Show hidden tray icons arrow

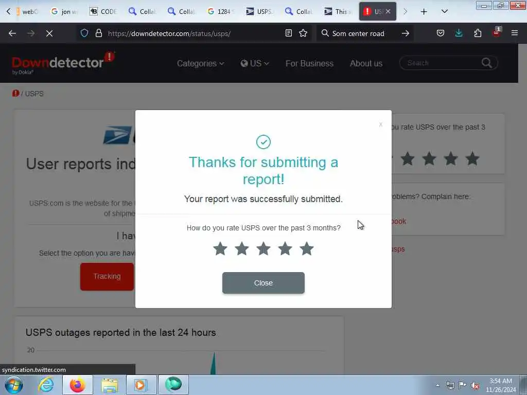point(437,385)
